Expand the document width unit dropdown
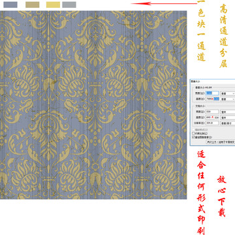Viewport: 235px width, 235px height. pos(228,112)
